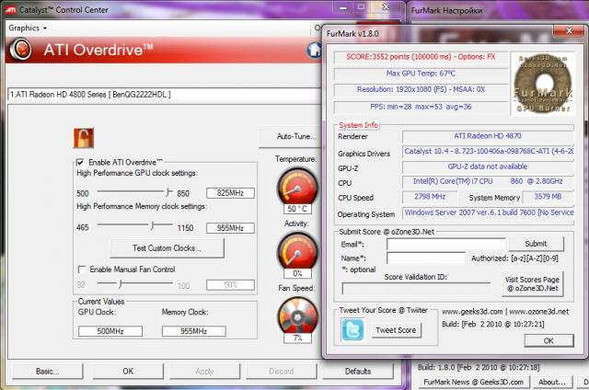Image resolution: width=589 pixels, height=390 pixels.
Task: Click the Discard button
Action: point(282,372)
